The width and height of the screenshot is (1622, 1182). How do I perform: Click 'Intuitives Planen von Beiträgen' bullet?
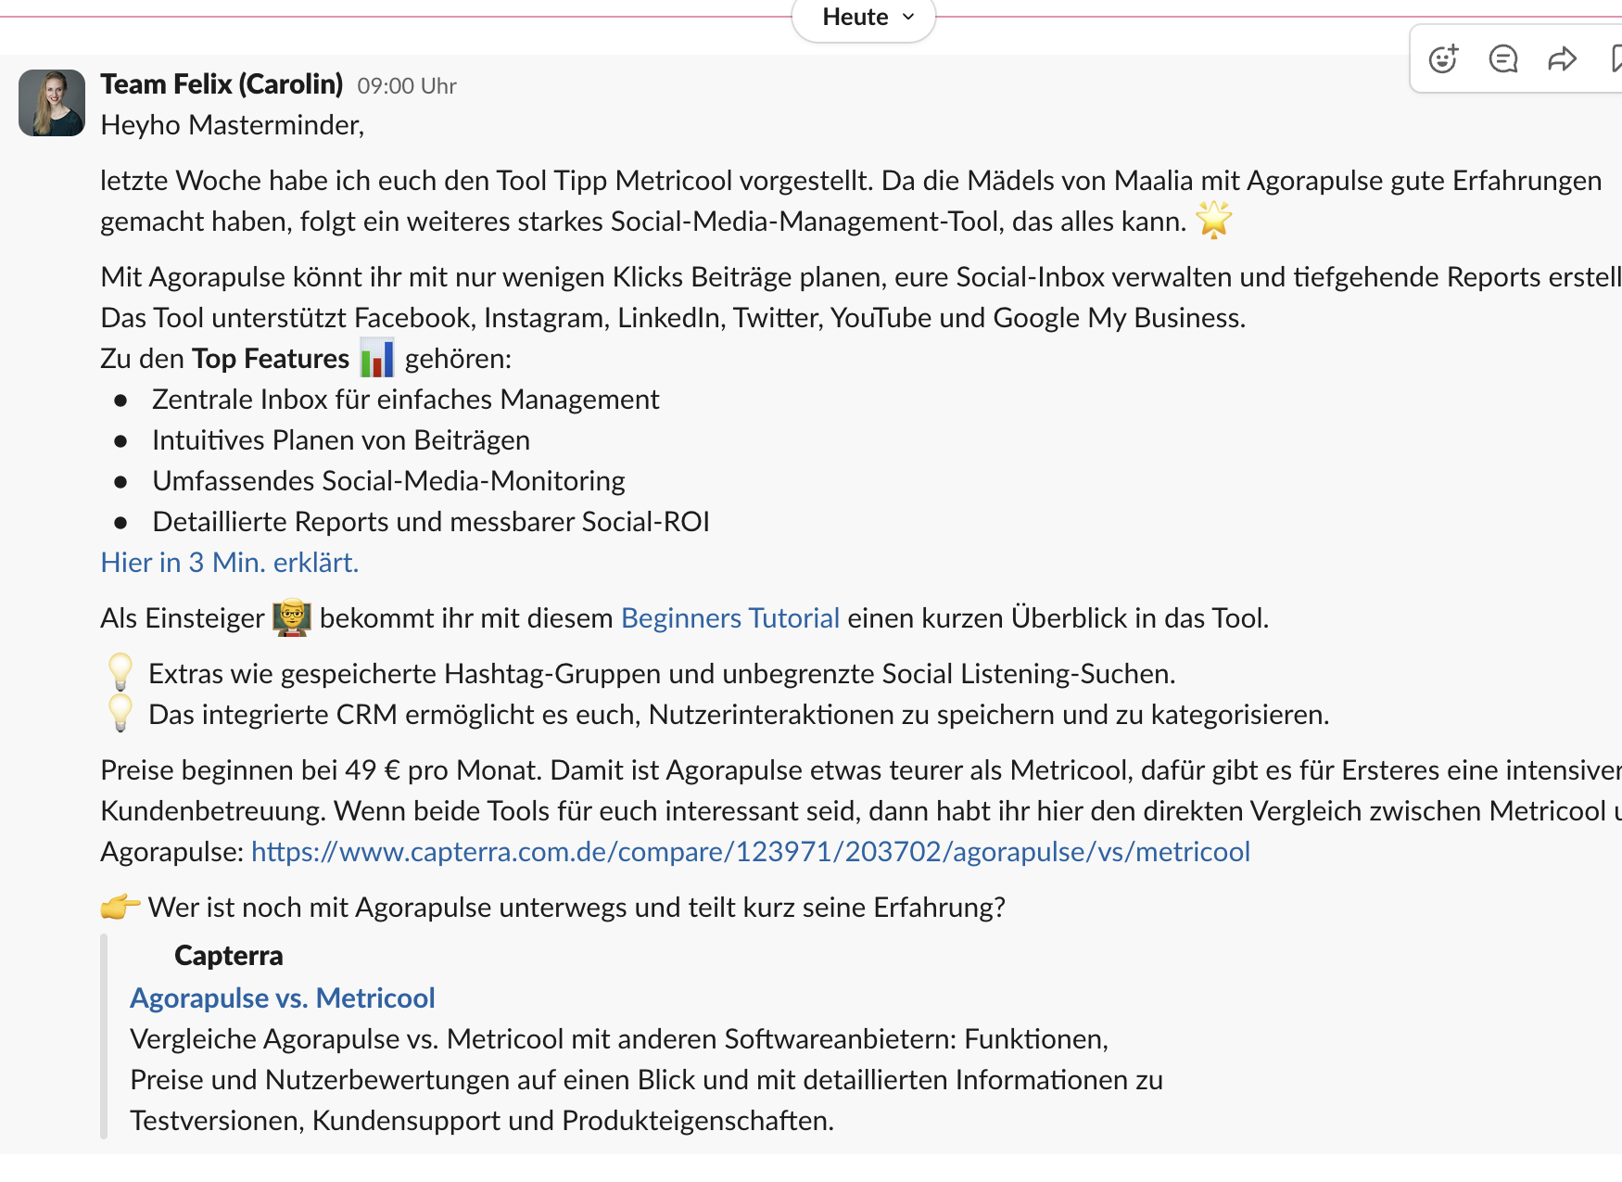tap(341, 440)
